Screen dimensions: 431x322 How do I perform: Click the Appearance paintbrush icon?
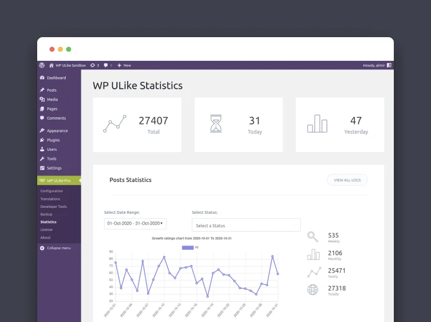click(x=43, y=130)
